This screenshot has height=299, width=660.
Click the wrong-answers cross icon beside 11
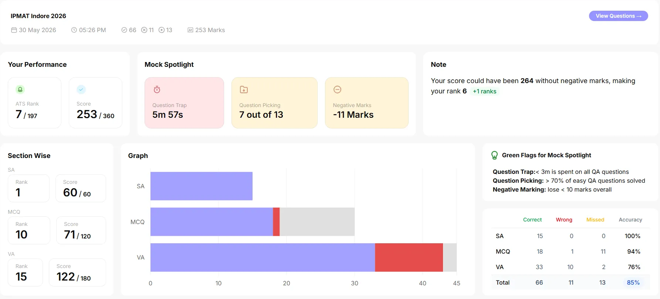[144, 30]
